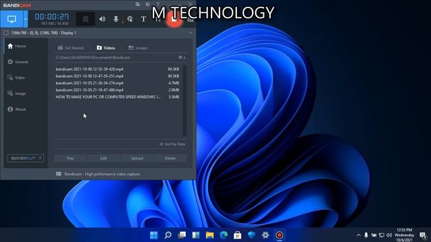Select file bandicam 2021-10-06 12-52-39-428.mp4
431x242 pixels.
point(117,69)
